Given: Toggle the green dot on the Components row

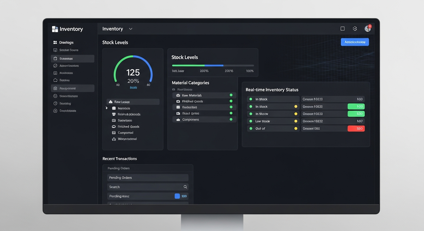Looking at the screenshot, I should [231, 119].
